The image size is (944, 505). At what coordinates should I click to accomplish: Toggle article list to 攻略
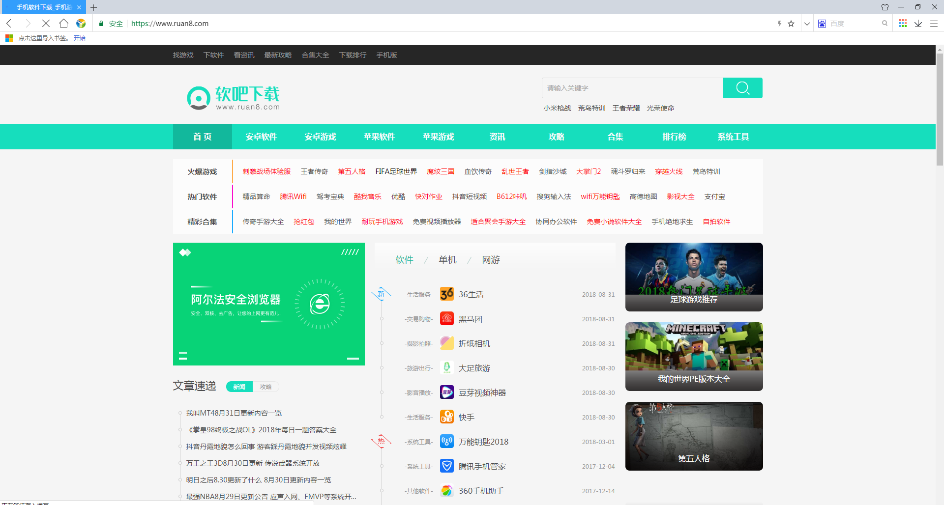tap(265, 387)
